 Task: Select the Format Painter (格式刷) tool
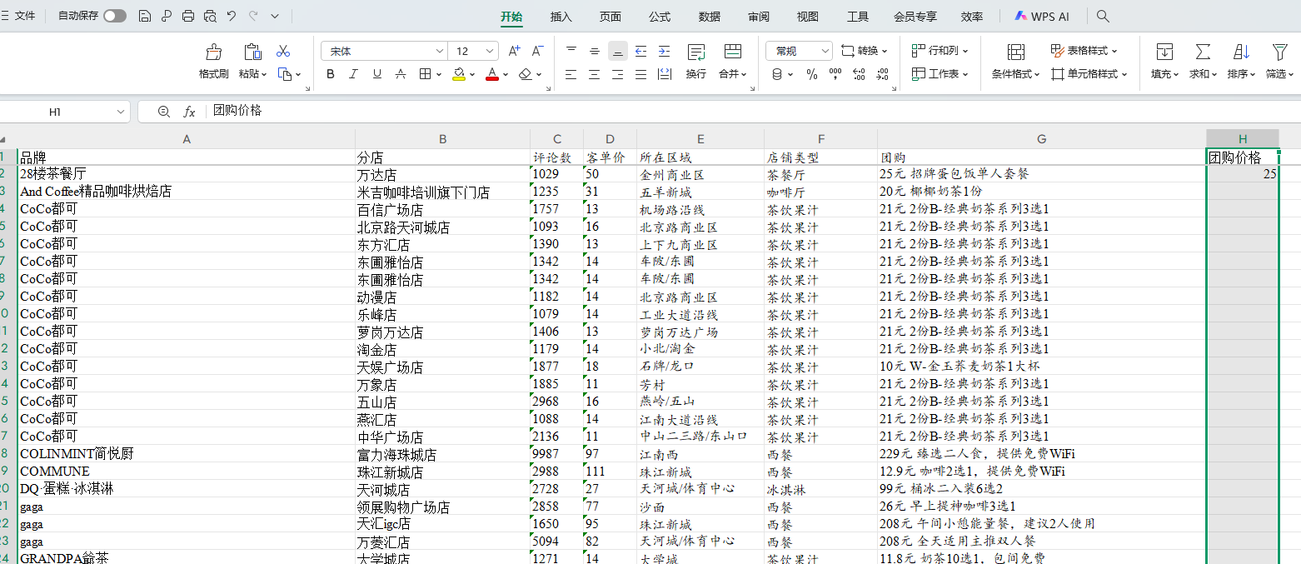click(213, 52)
